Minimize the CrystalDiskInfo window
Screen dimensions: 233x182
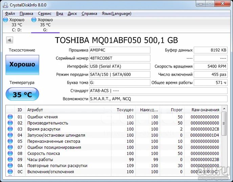pyautogui.click(x=201, y=4)
